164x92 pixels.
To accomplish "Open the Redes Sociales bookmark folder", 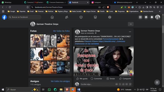I will click(76, 11).
